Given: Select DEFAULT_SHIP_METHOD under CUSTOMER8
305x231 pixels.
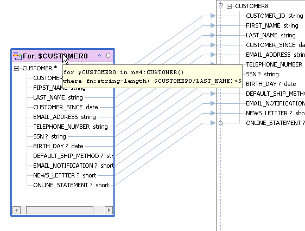Looking at the screenshot, I should pos(276,94).
